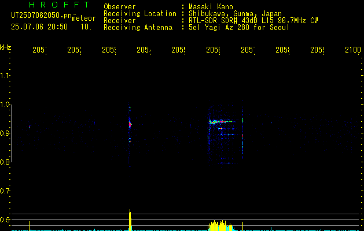The height and width of the screenshot is (231, 364).
Task: Click the 'kHz' axis unit label
Action: point(5,47)
